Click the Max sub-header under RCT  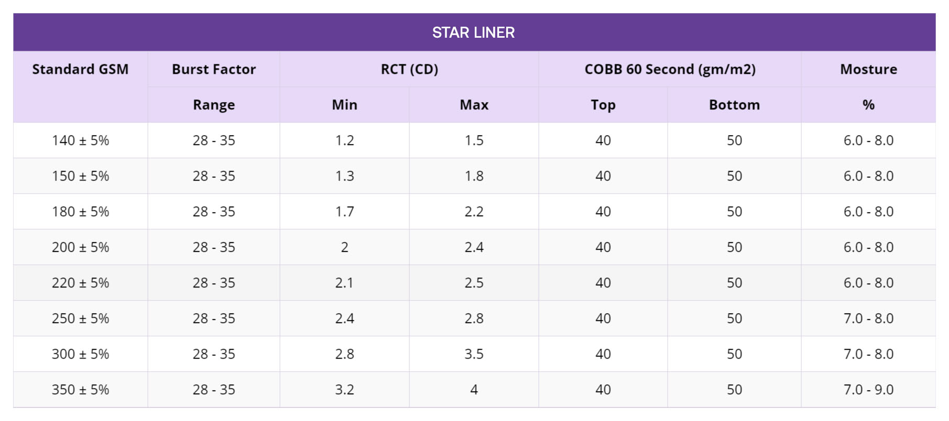(474, 105)
